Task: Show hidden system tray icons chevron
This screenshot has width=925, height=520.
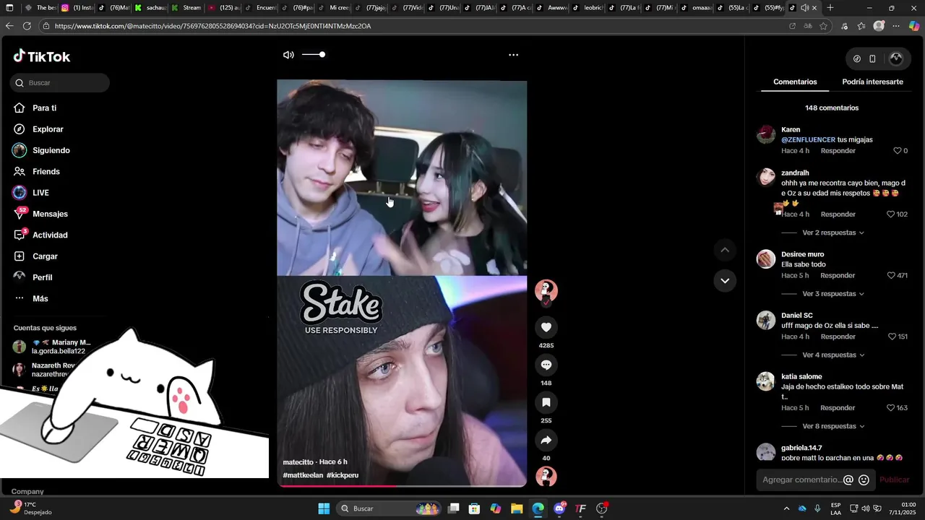Action: (786, 508)
